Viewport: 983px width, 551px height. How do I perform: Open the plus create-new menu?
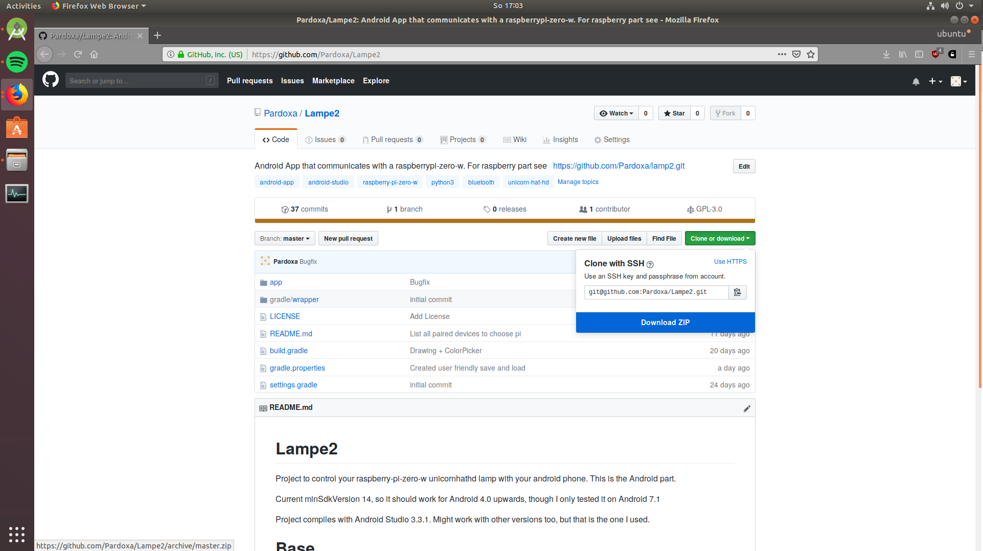(935, 81)
